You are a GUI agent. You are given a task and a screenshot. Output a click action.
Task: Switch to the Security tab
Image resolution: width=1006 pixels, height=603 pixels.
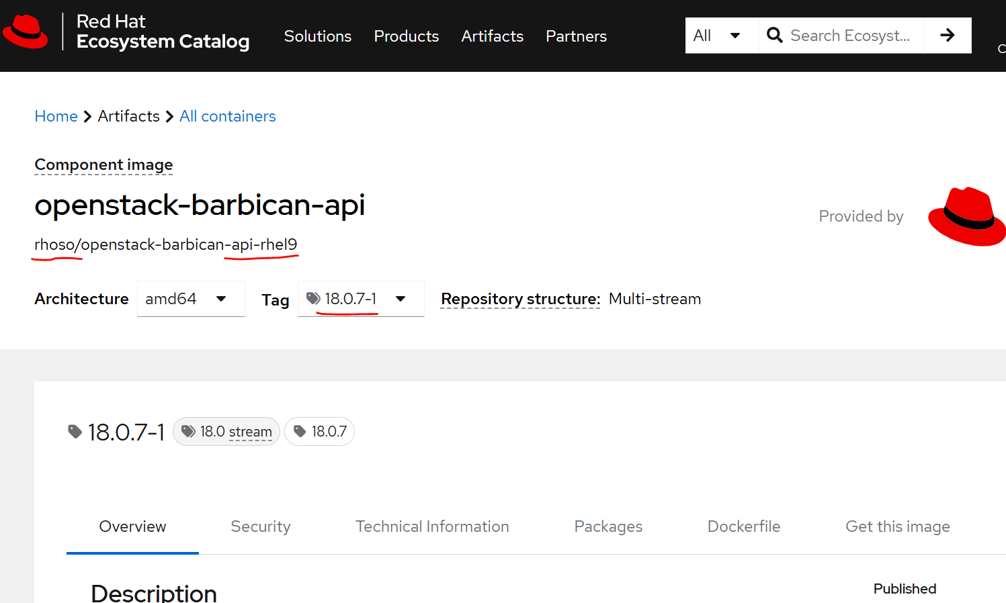pyautogui.click(x=261, y=526)
